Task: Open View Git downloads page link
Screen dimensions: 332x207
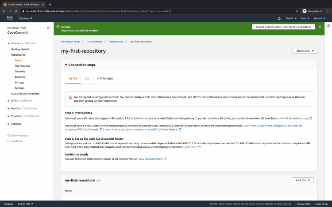Action: 295,118
